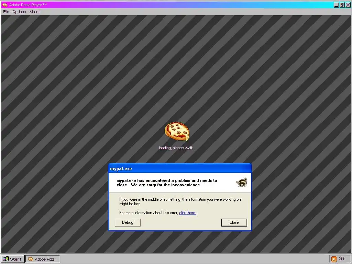Click the raccoon icon in the dialog
The height and width of the screenshot is (264, 352).
[242, 182]
